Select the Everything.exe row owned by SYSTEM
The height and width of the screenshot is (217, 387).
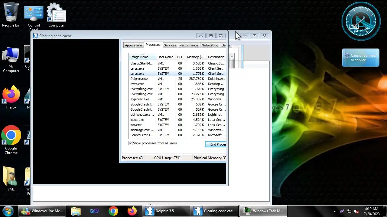coord(177,89)
